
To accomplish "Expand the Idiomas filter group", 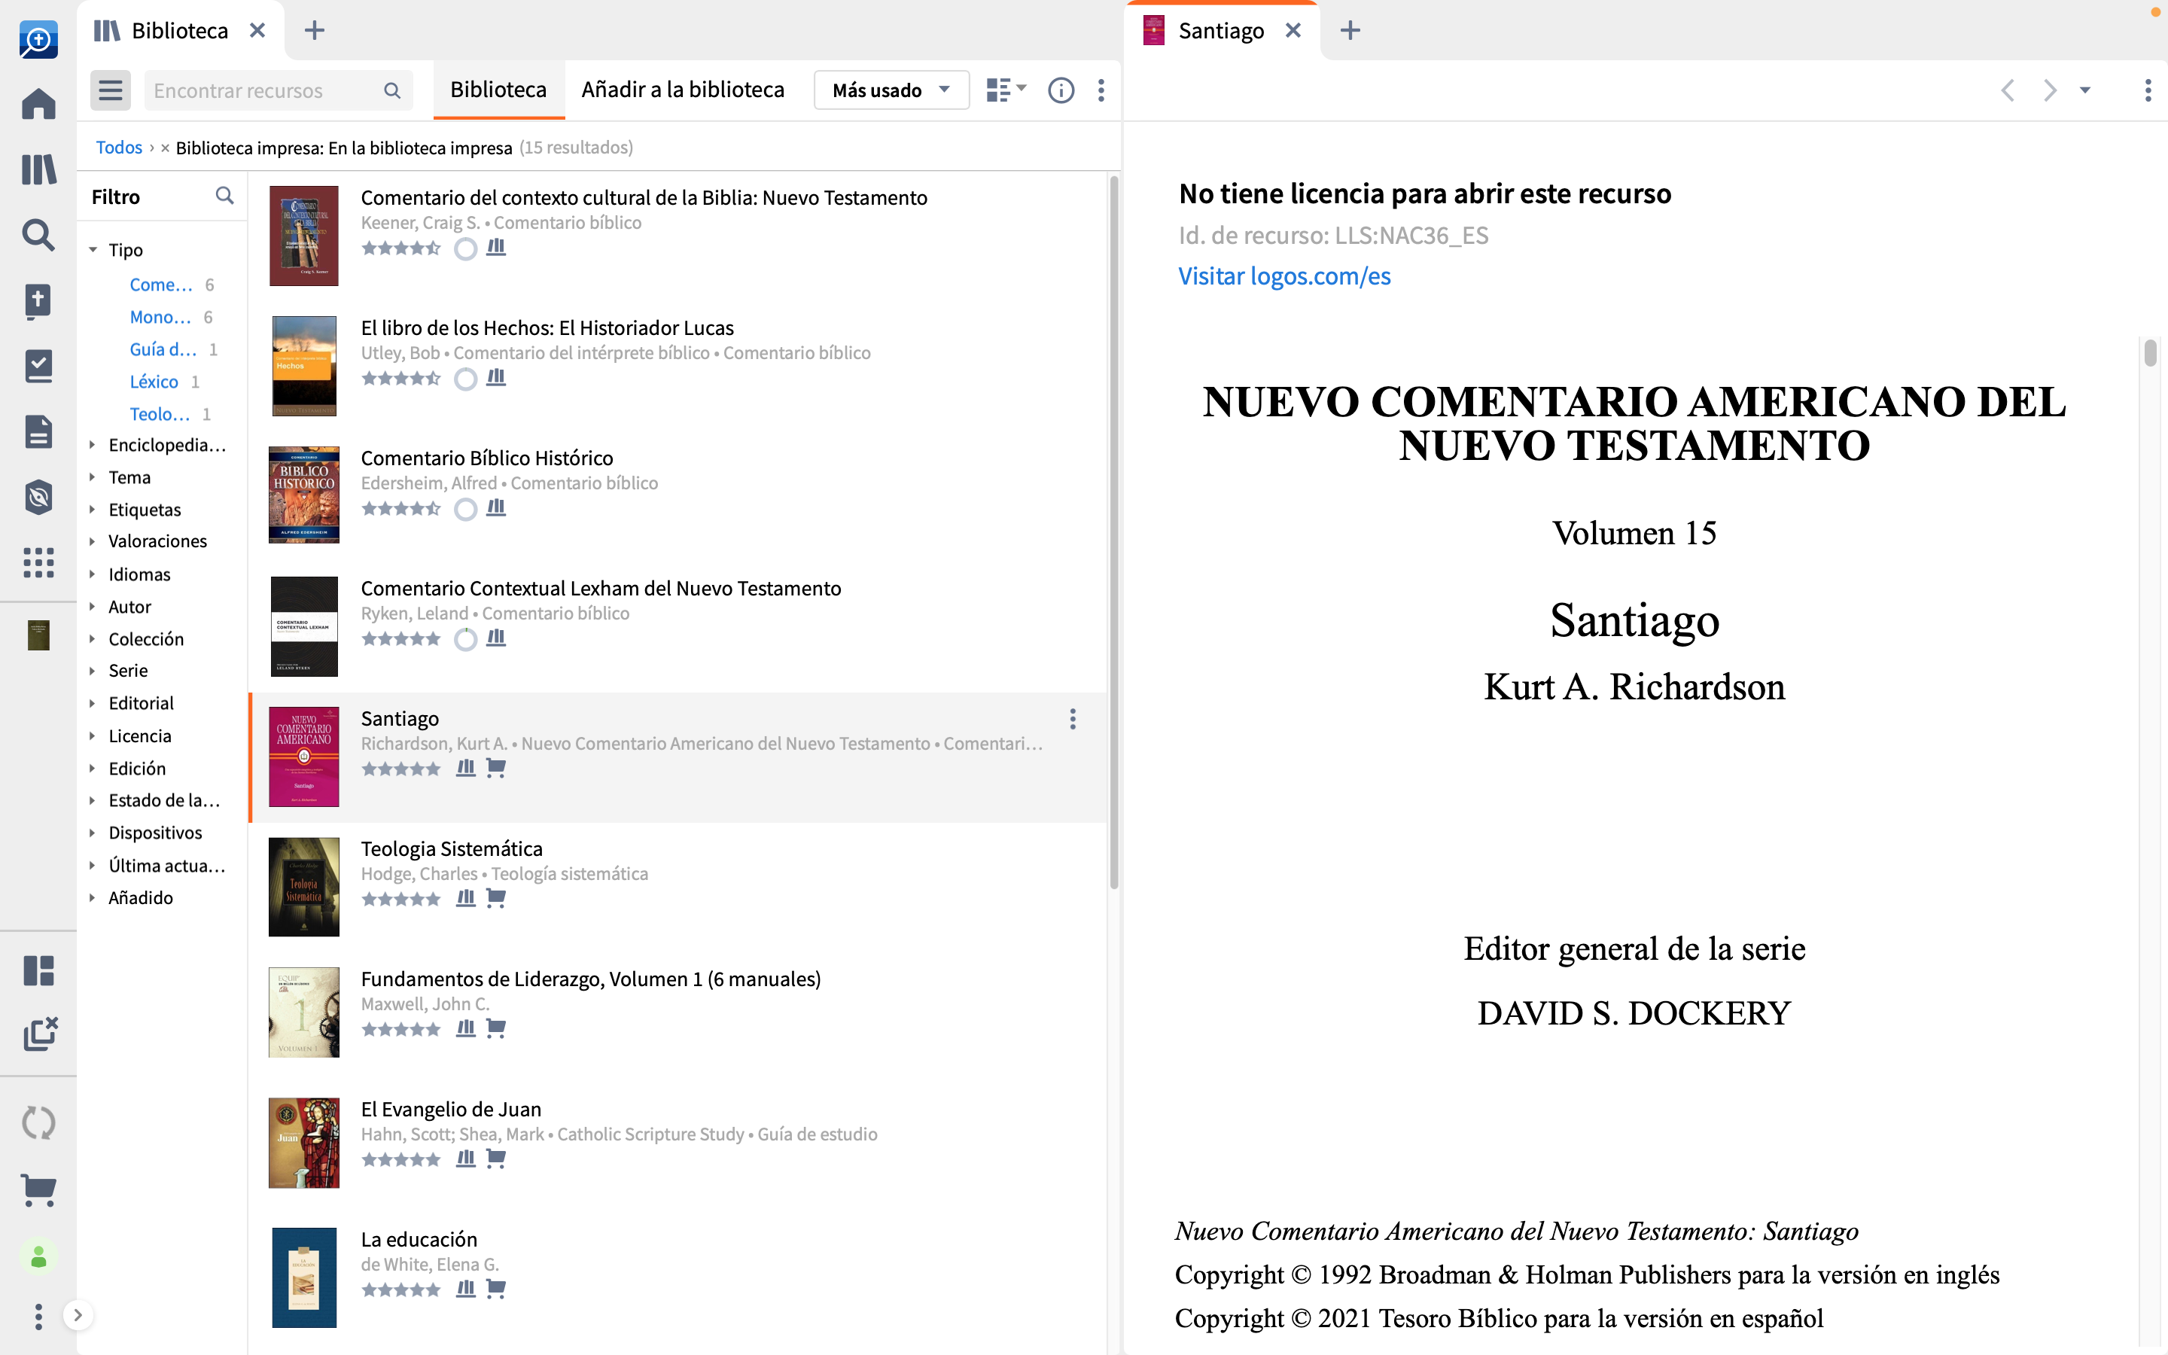I will pos(93,574).
